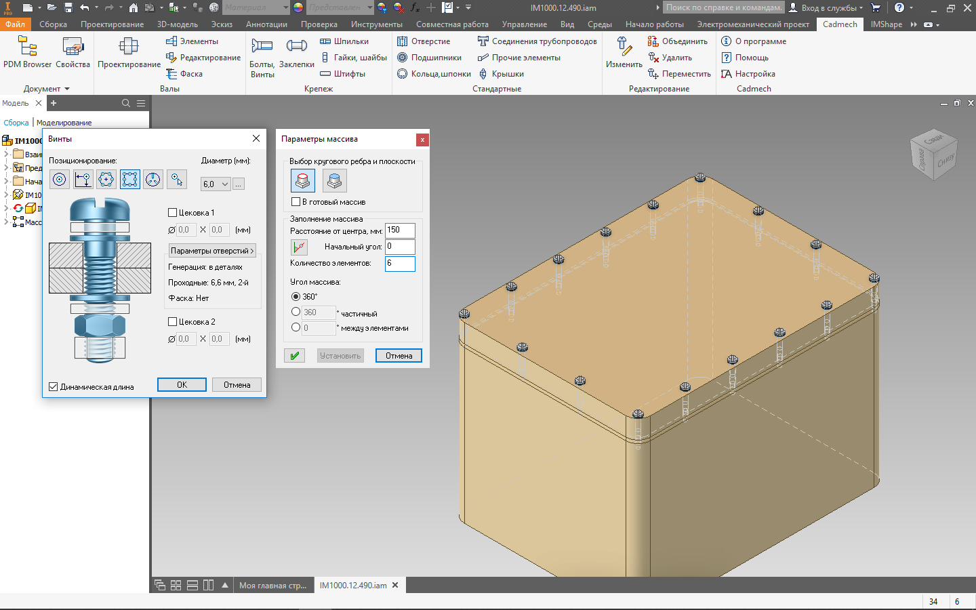This screenshot has height=610, width=976.
Task: Click the view cube in the viewport
Action: pyautogui.click(x=933, y=155)
